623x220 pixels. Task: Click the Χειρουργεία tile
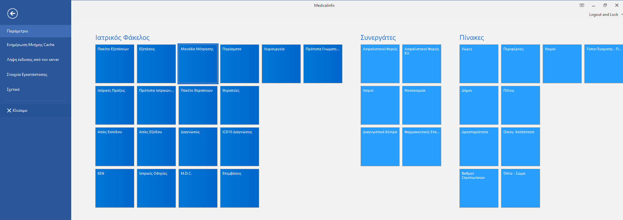click(x=281, y=64)
